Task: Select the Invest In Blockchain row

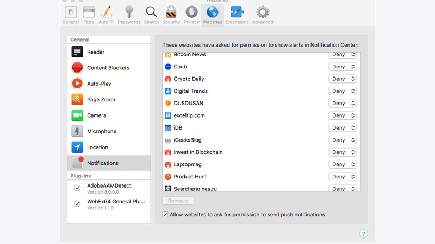Action: [x=261, y=152]
